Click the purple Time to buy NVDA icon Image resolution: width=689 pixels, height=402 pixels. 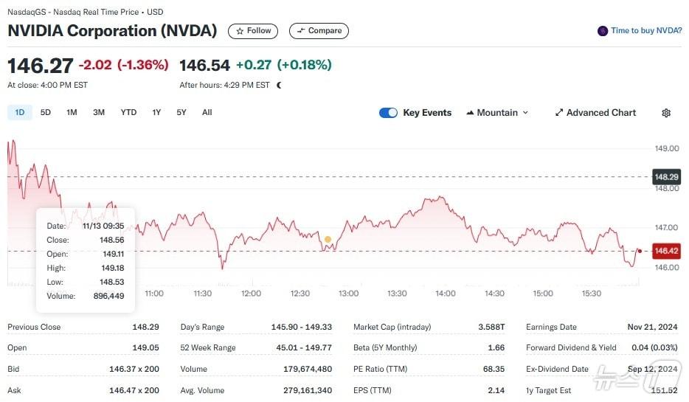tap(603, 31)
